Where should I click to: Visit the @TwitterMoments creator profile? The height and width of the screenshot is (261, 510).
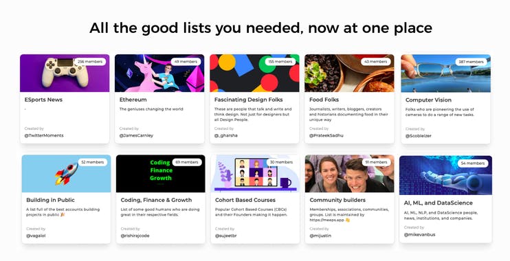(x=44, y=135)
